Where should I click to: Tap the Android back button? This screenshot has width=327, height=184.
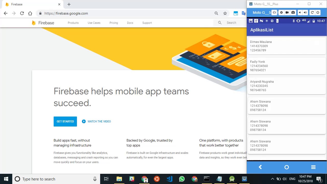(x=260, y=167)
